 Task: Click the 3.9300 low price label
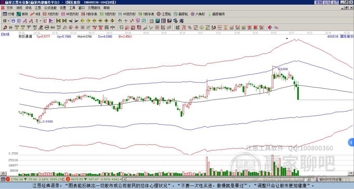pyautogui.click(x=48, y=121)
